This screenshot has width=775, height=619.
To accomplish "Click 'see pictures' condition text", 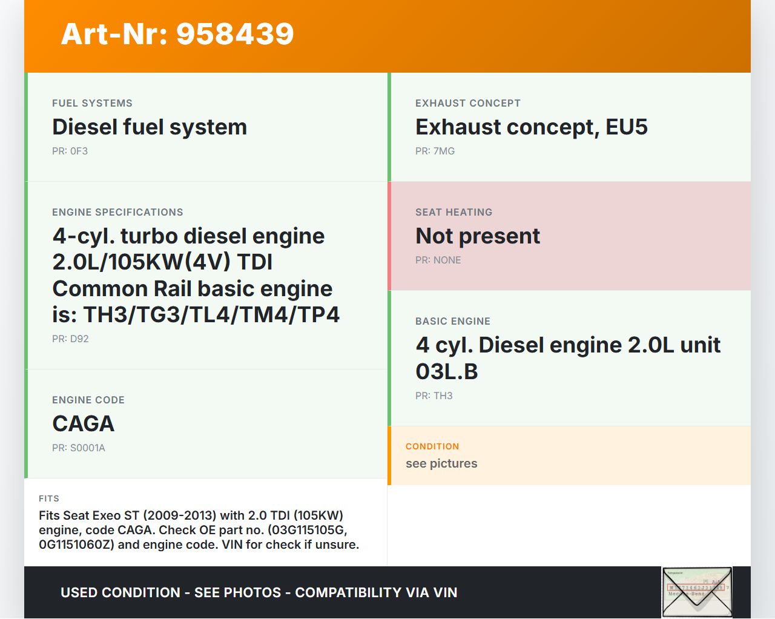I will point(441,464).
